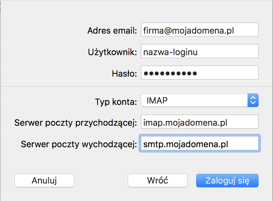
Task: Click the 'Serwer poczty wychodzącej:' label
Action: click(x=79, y=144)
